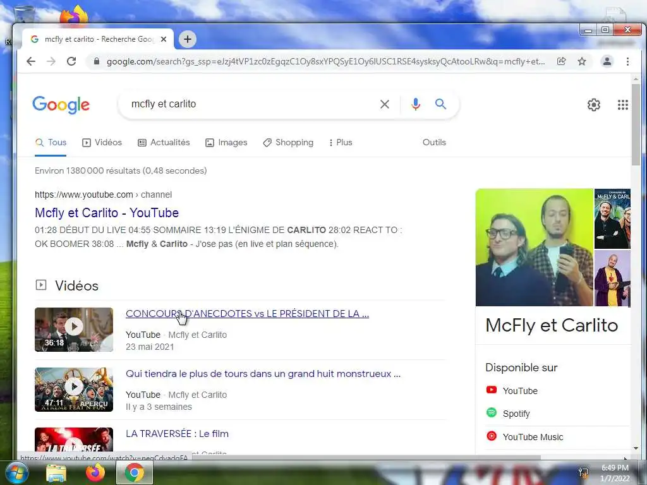Switch to the Images tab
This screenshot has height=485, width=647.
226,142
